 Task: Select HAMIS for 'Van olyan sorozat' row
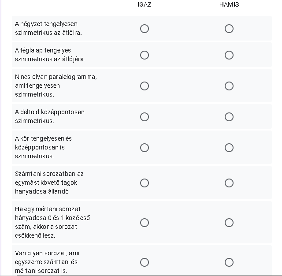[229, 262]
